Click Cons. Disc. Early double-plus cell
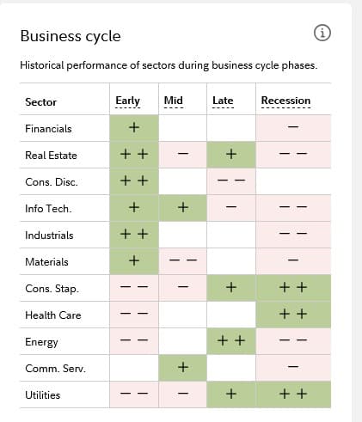362x422 pixels. click(134, 181)
